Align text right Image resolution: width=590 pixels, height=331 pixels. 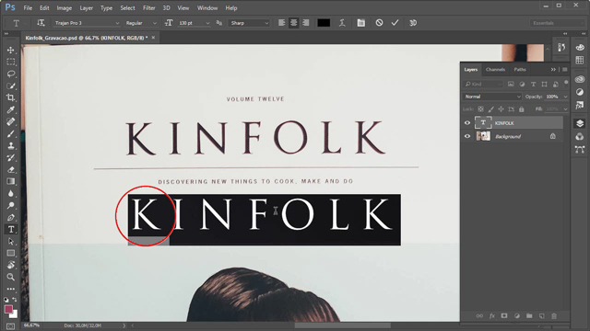[306, 23]
